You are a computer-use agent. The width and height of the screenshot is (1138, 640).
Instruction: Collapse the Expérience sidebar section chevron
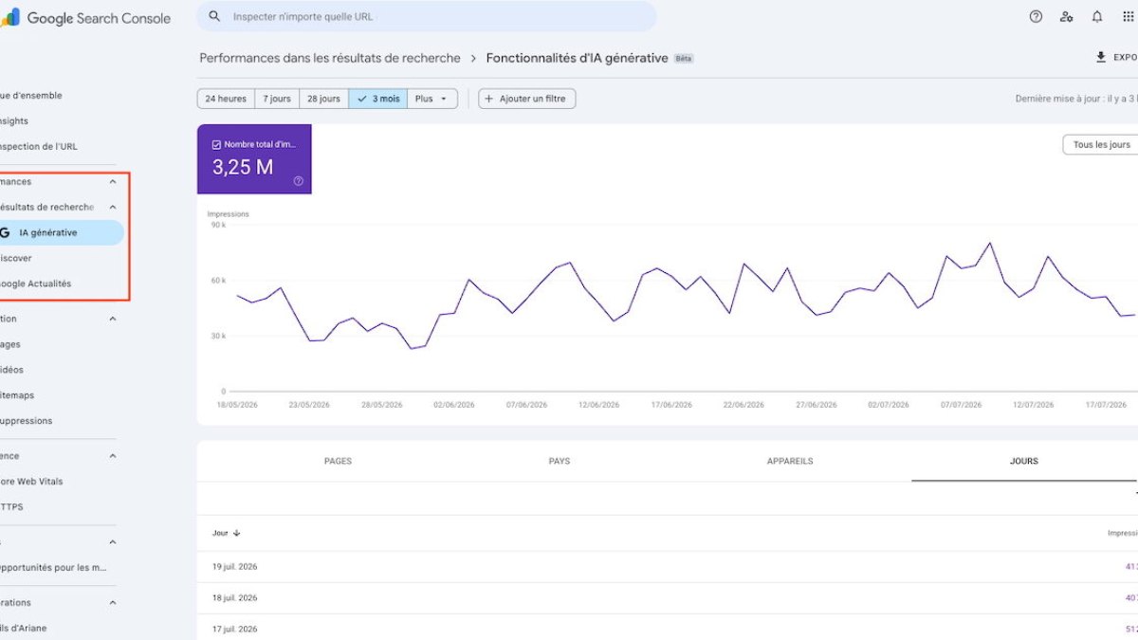pos(113,456)
